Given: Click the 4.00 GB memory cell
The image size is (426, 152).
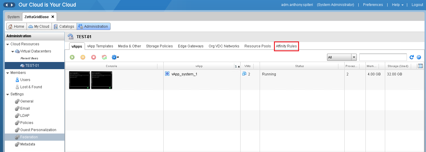Looking at the screenshot, I should coord(374,74).
